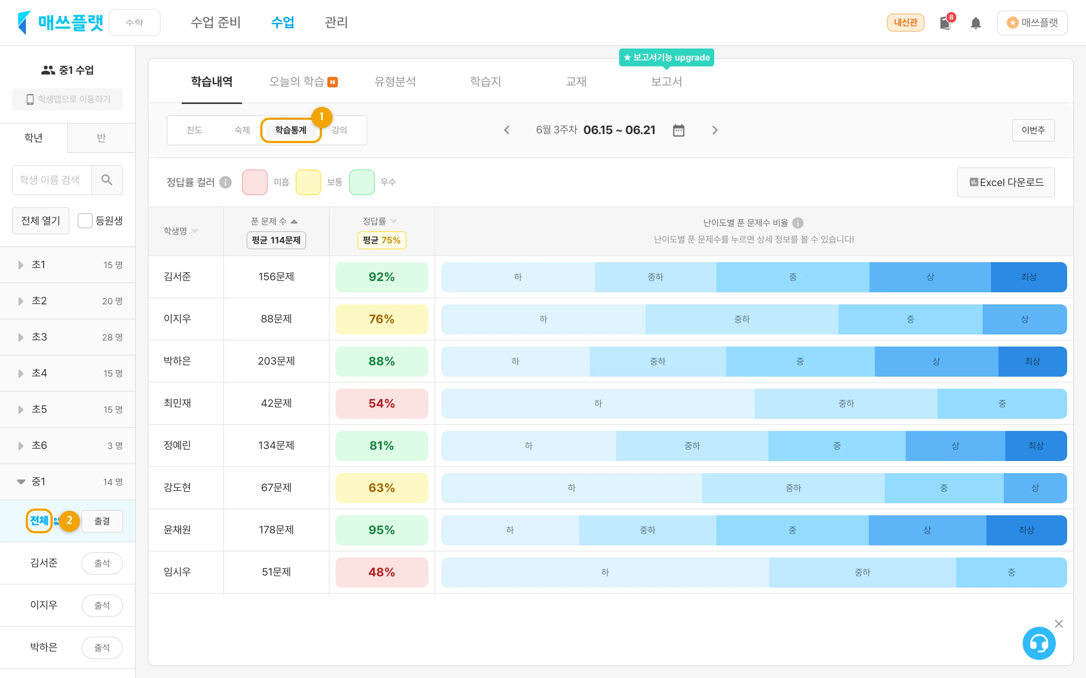Click the 정답률 컬러 info icon
This screenshot has width=1086, height=678.
pyautogui.click(x=225, y=183)
